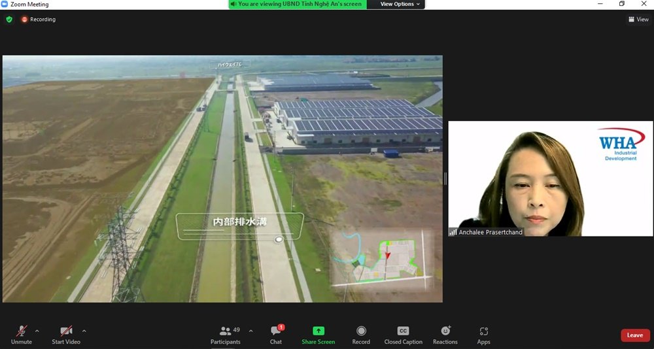Click the signal bars icon beside Anchalee's name
The height and width of the screenshot is (349, 654).
[453, 232]
